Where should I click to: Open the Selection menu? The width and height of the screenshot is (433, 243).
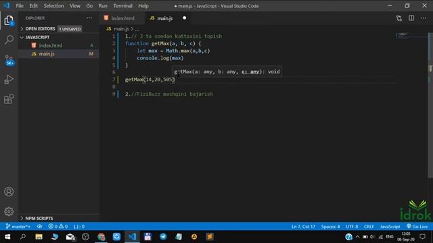point(53,6)
